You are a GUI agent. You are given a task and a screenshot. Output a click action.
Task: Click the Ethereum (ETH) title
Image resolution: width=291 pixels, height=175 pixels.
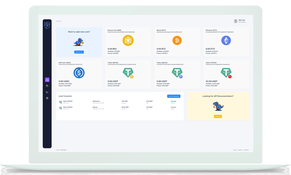point(211,30)
